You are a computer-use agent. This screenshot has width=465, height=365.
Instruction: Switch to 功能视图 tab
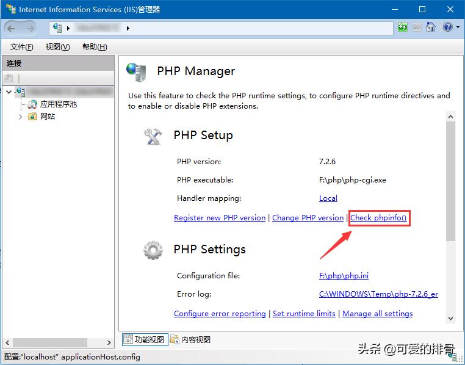145,339
